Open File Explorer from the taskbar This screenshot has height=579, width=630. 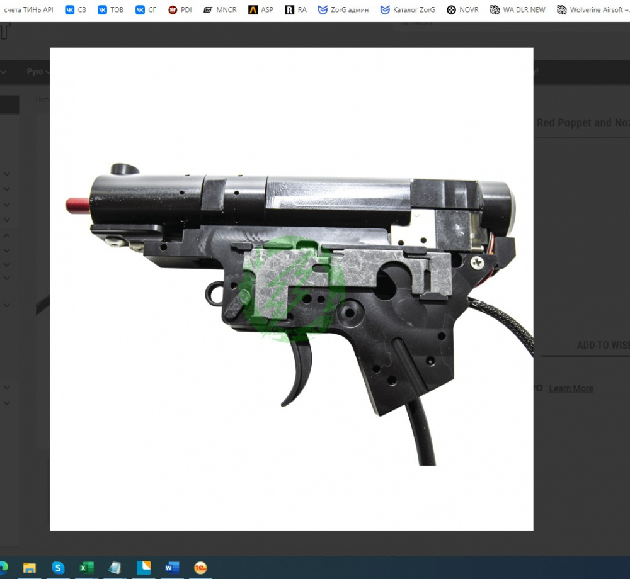point(30,568)
